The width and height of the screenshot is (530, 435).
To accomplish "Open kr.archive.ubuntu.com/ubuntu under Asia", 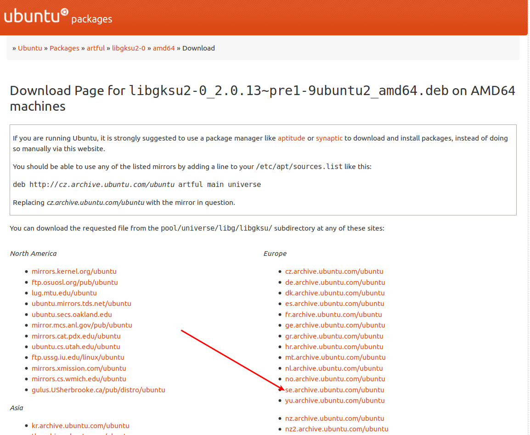I will tap(80, 425).
